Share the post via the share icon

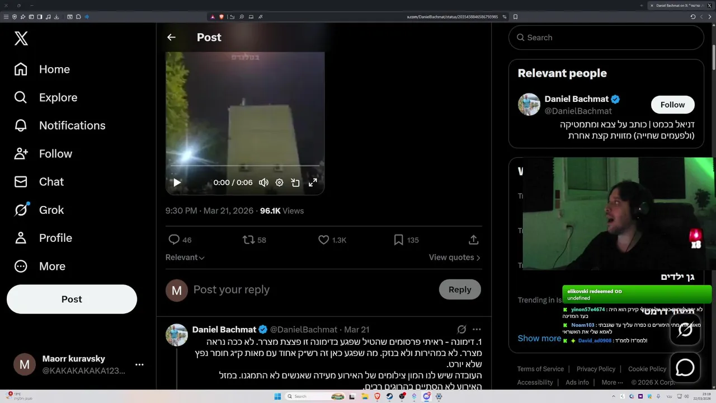(473, 240)
